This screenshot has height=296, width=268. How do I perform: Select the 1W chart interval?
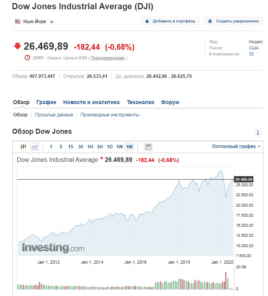click(x=119, y=147)
